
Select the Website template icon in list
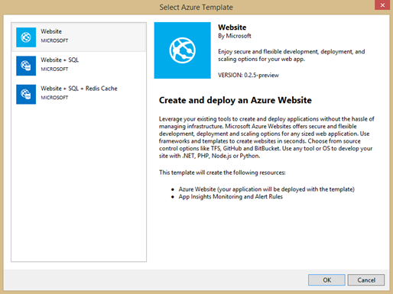(26, 37)
